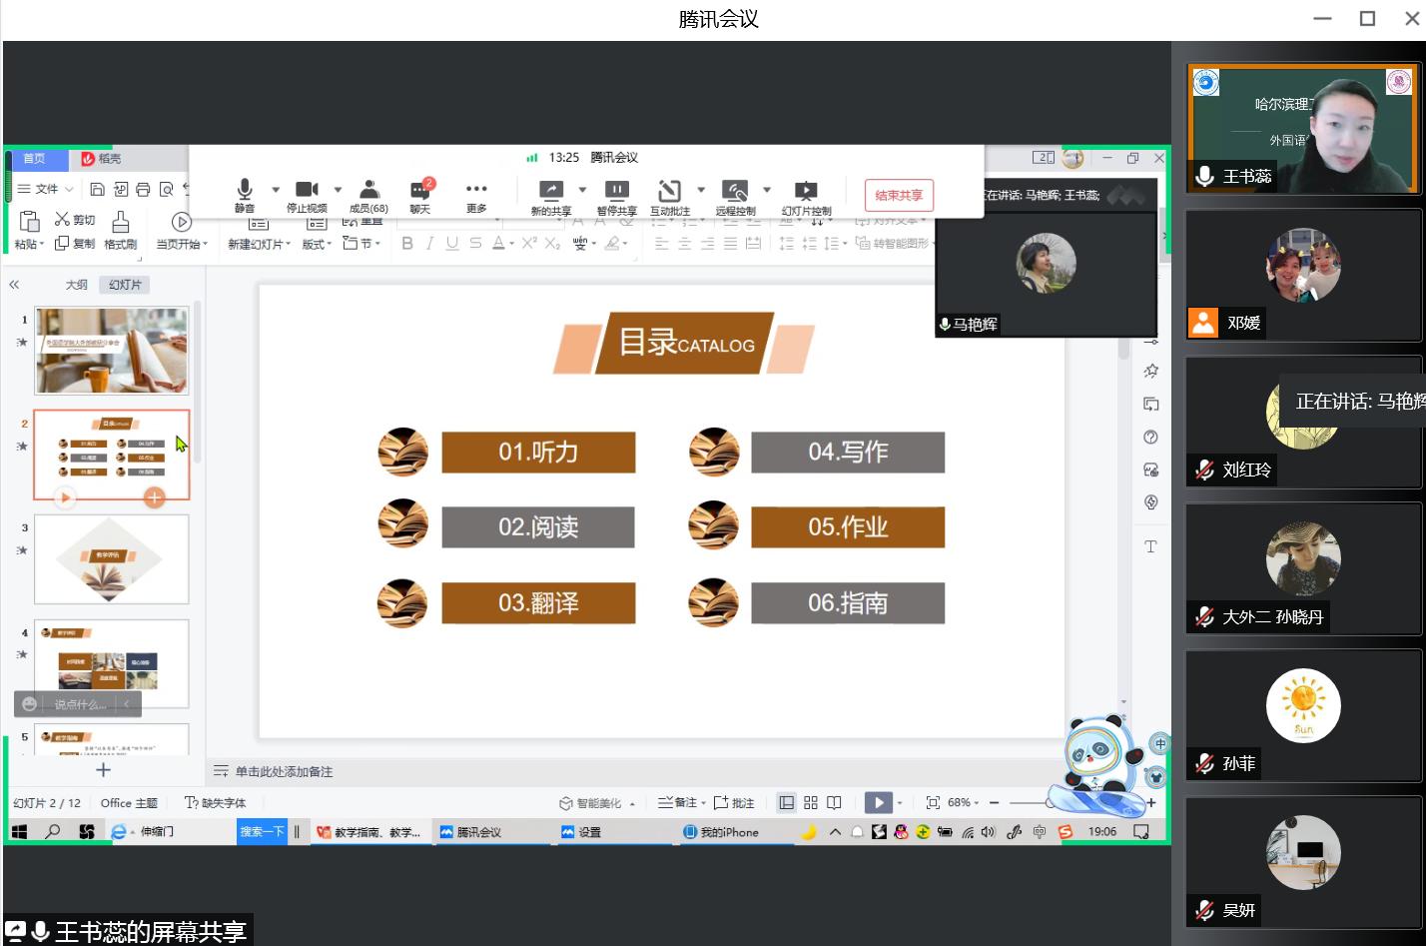Expand the 新的共享 dropdown arrow
This screenshot has height=946, width=1426.
[x=582, y=190]
